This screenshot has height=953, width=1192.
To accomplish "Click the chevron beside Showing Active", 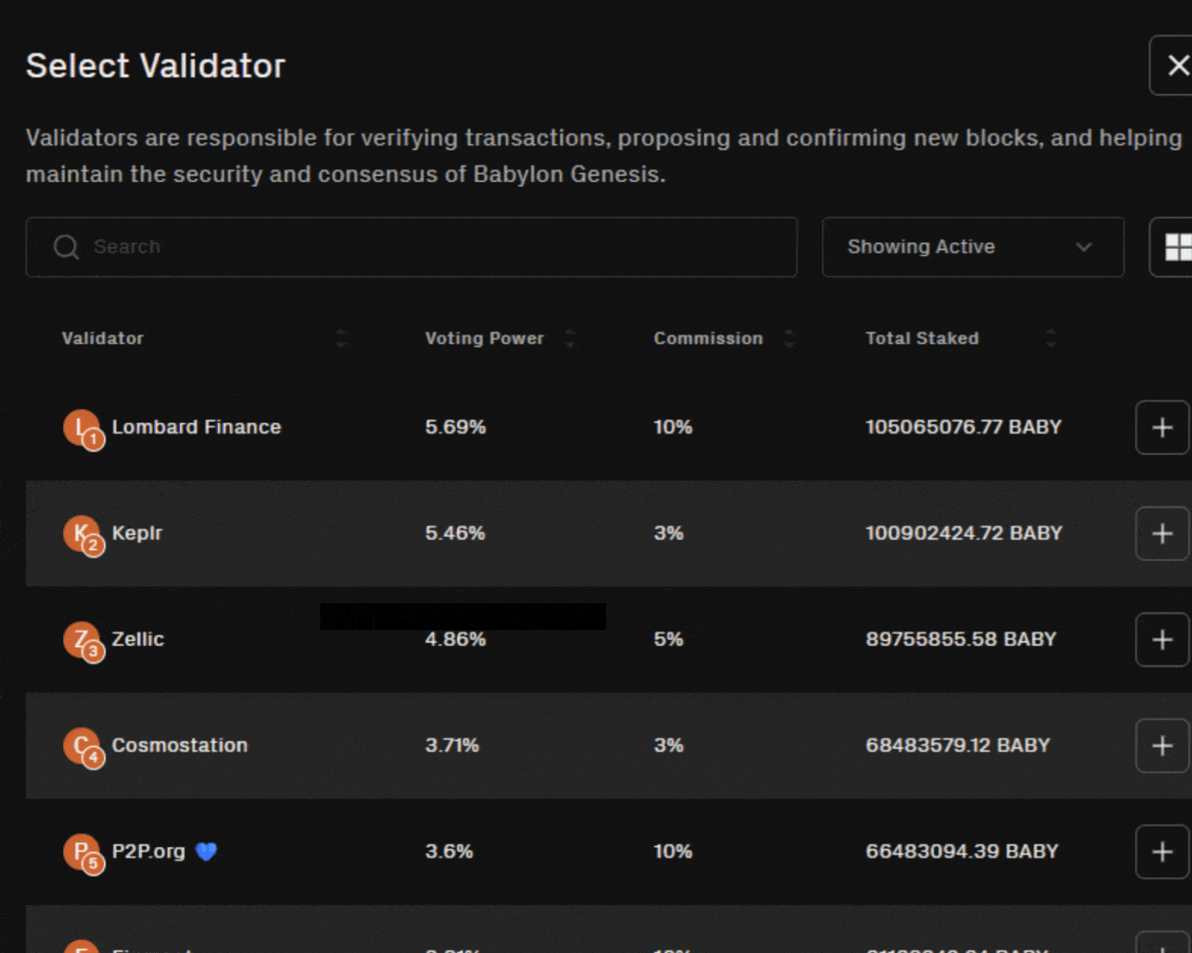I will (1083, 247).
